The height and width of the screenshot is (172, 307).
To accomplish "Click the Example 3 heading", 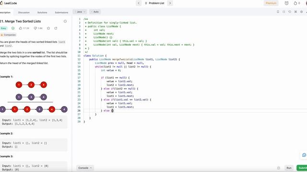I will (6, 156).
